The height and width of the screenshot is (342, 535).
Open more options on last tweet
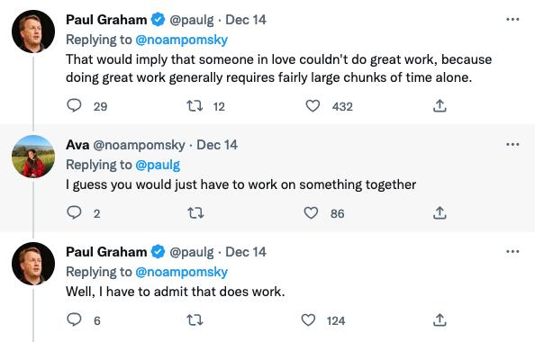coord(512,252)
